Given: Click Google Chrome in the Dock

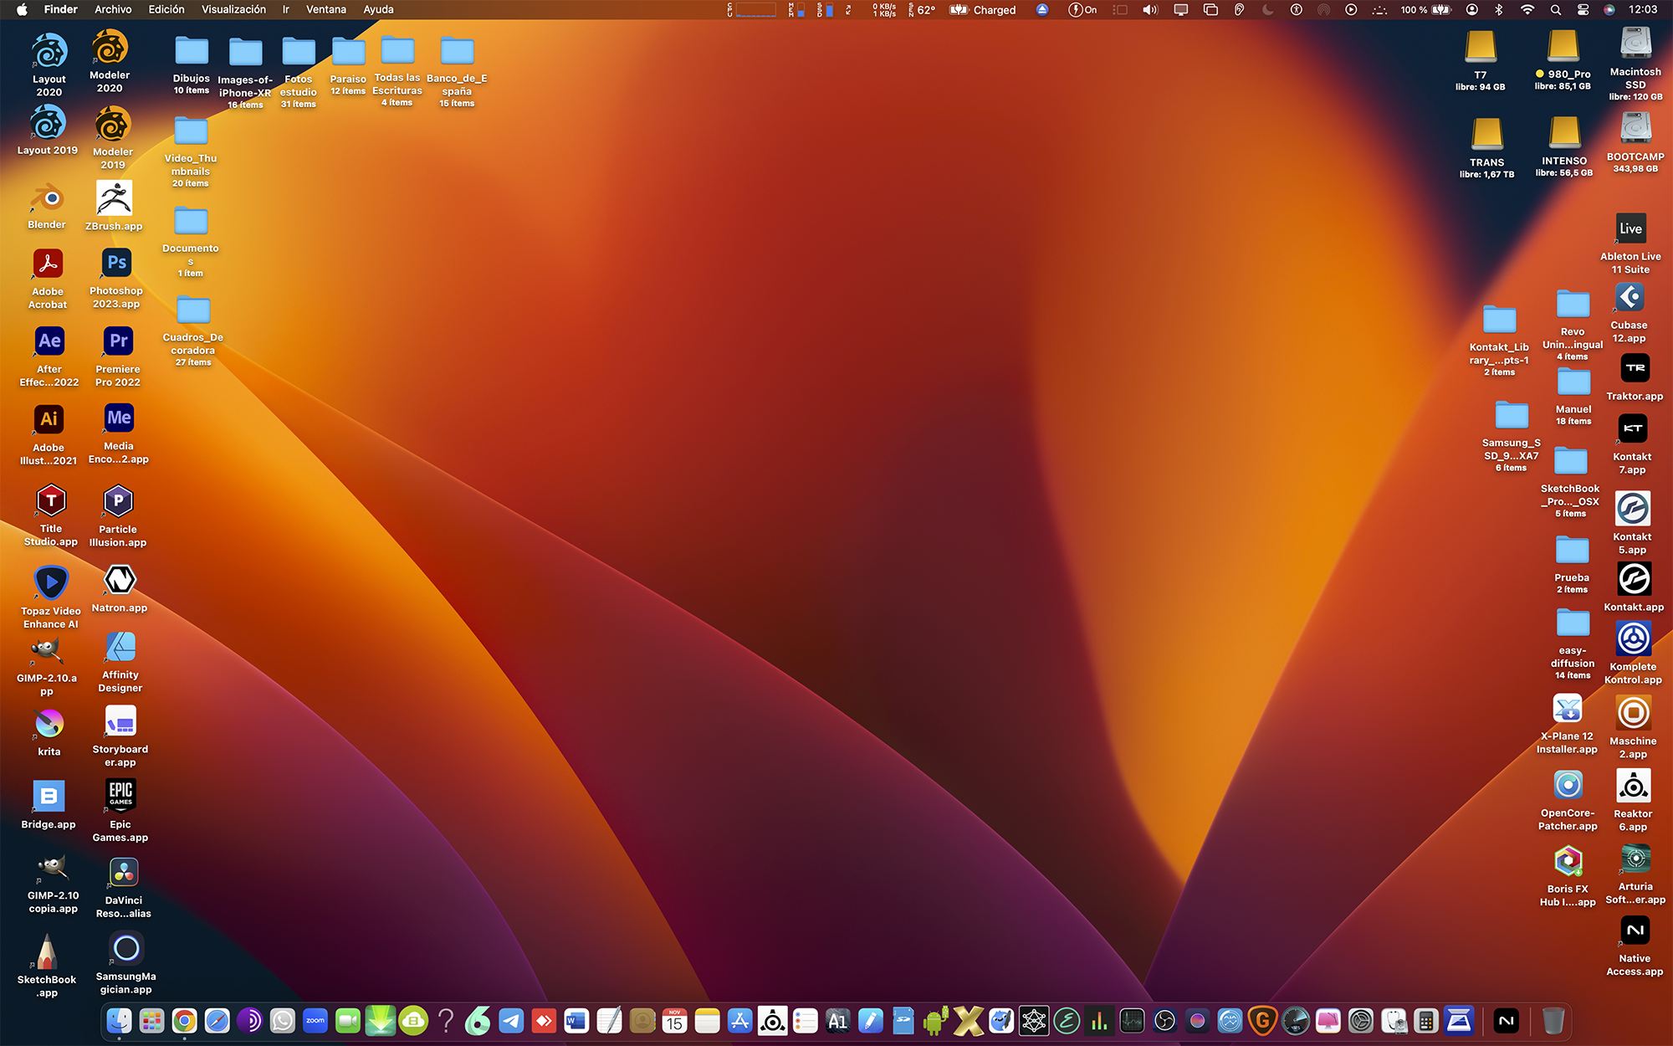Looking at the screenshot, I should pos(185,1021).
